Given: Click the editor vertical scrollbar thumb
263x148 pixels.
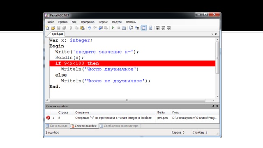Looking at the screenshot, I should point(217,58).
